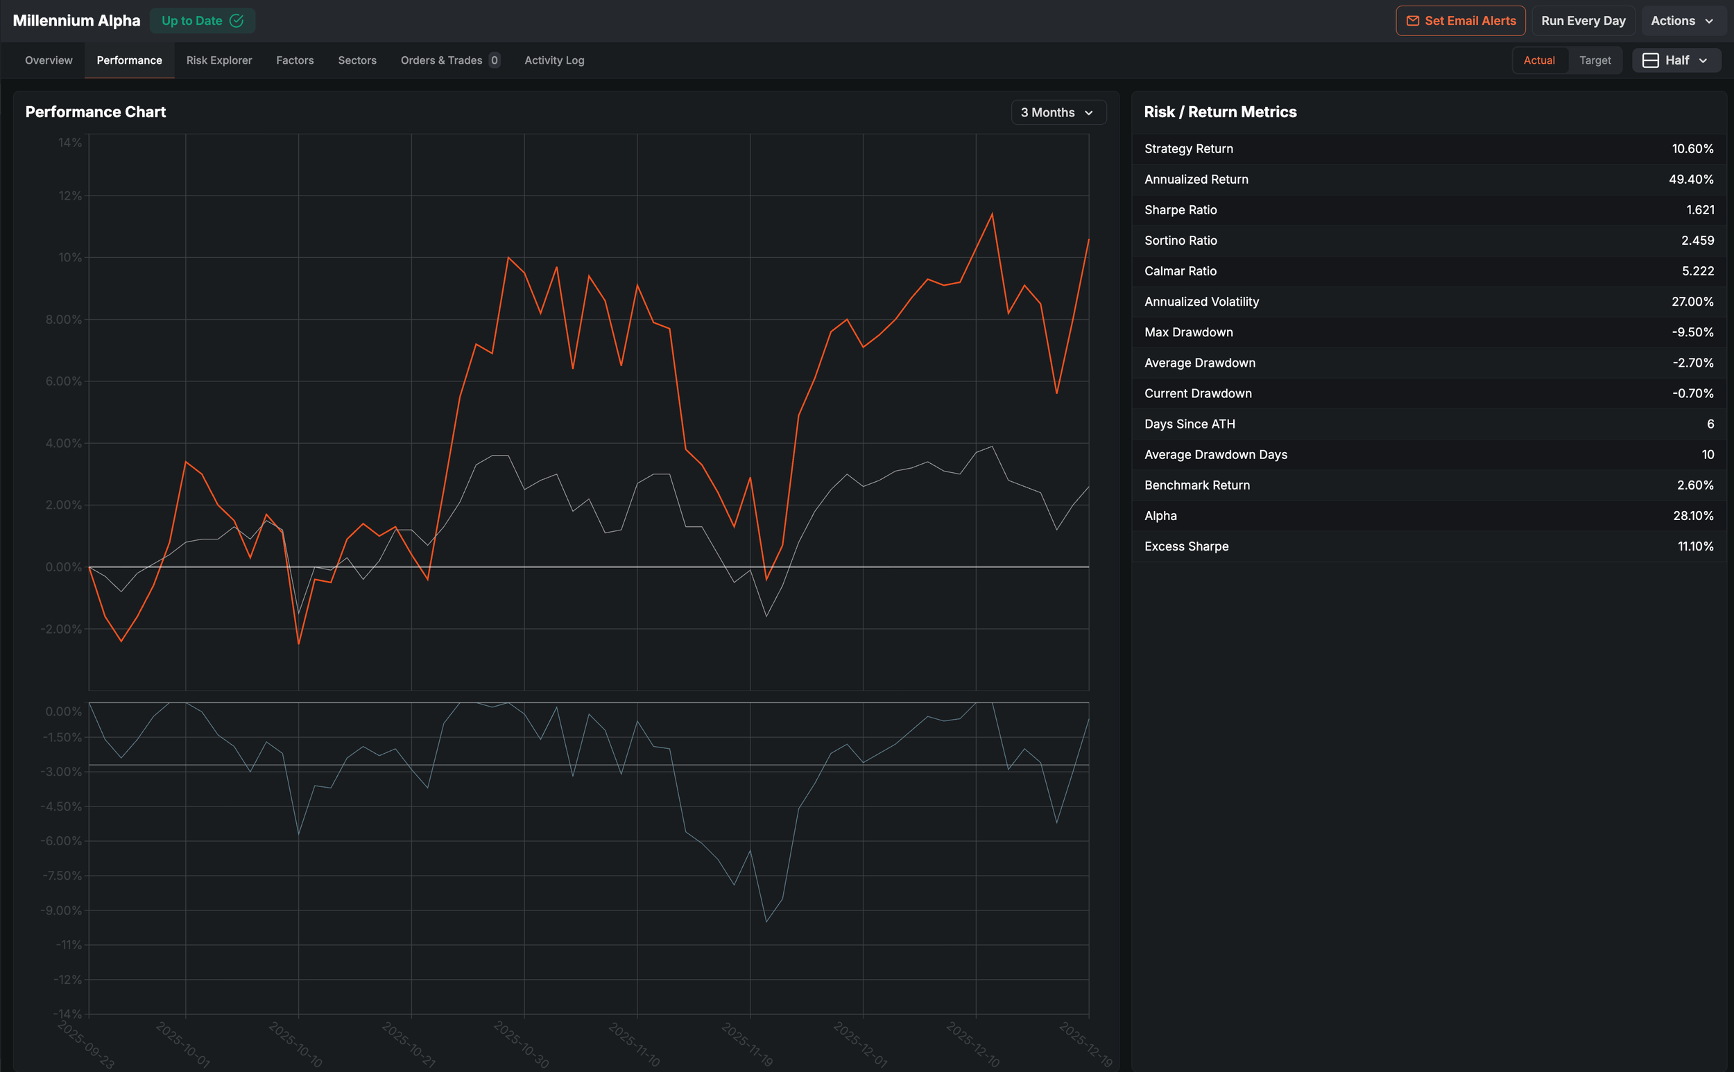This screenshot has height=1072, width=1734.
Task: Click the Half layout panel icon
Action: coord(1650,60)
